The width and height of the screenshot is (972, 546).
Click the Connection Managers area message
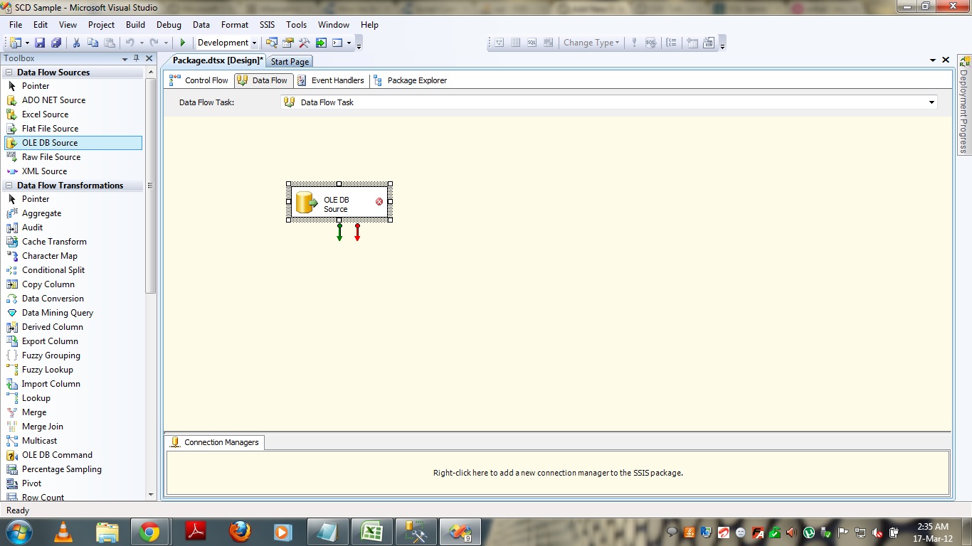(559, 473)
